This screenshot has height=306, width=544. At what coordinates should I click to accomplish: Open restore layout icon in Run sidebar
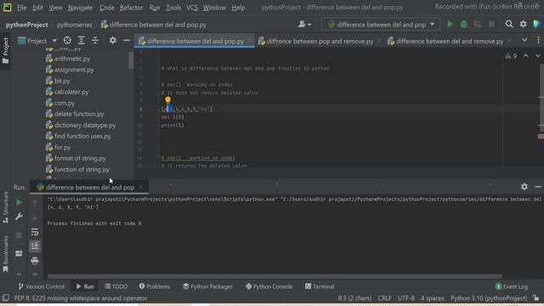click(x=19, y=253)
